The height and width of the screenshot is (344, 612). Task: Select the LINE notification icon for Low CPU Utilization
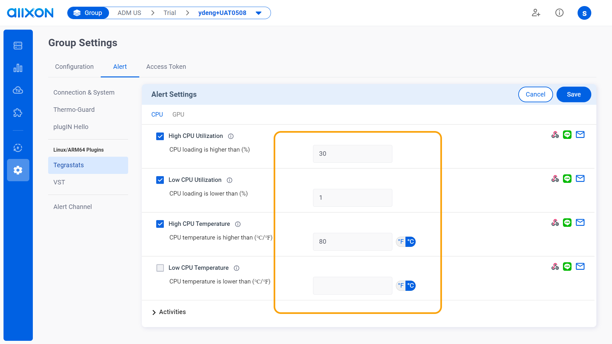pos(567,178)
